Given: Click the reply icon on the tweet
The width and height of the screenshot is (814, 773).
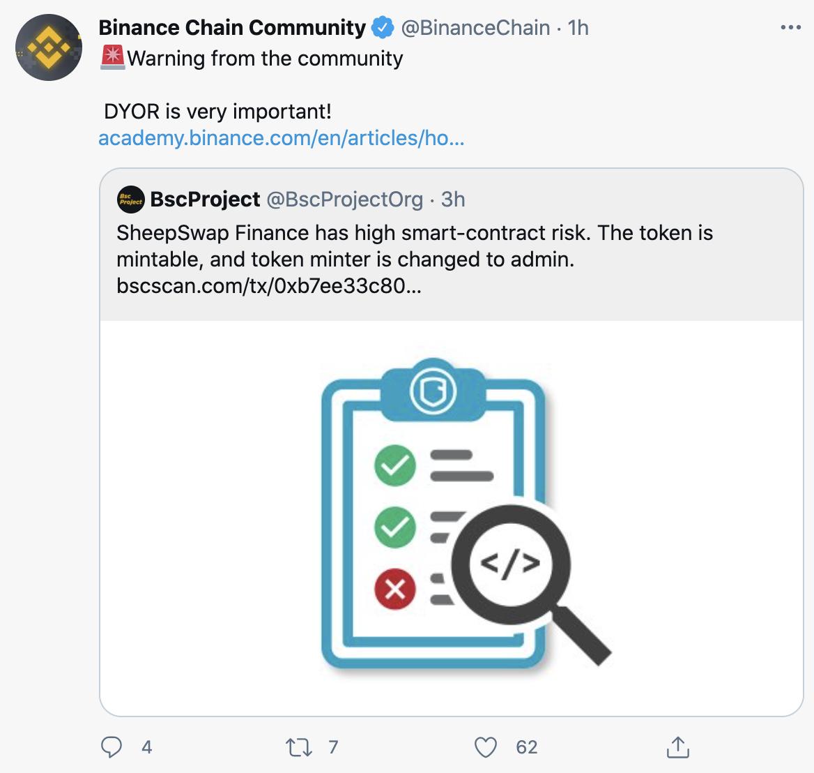Looking at the screenshot, I should (112, 746).
